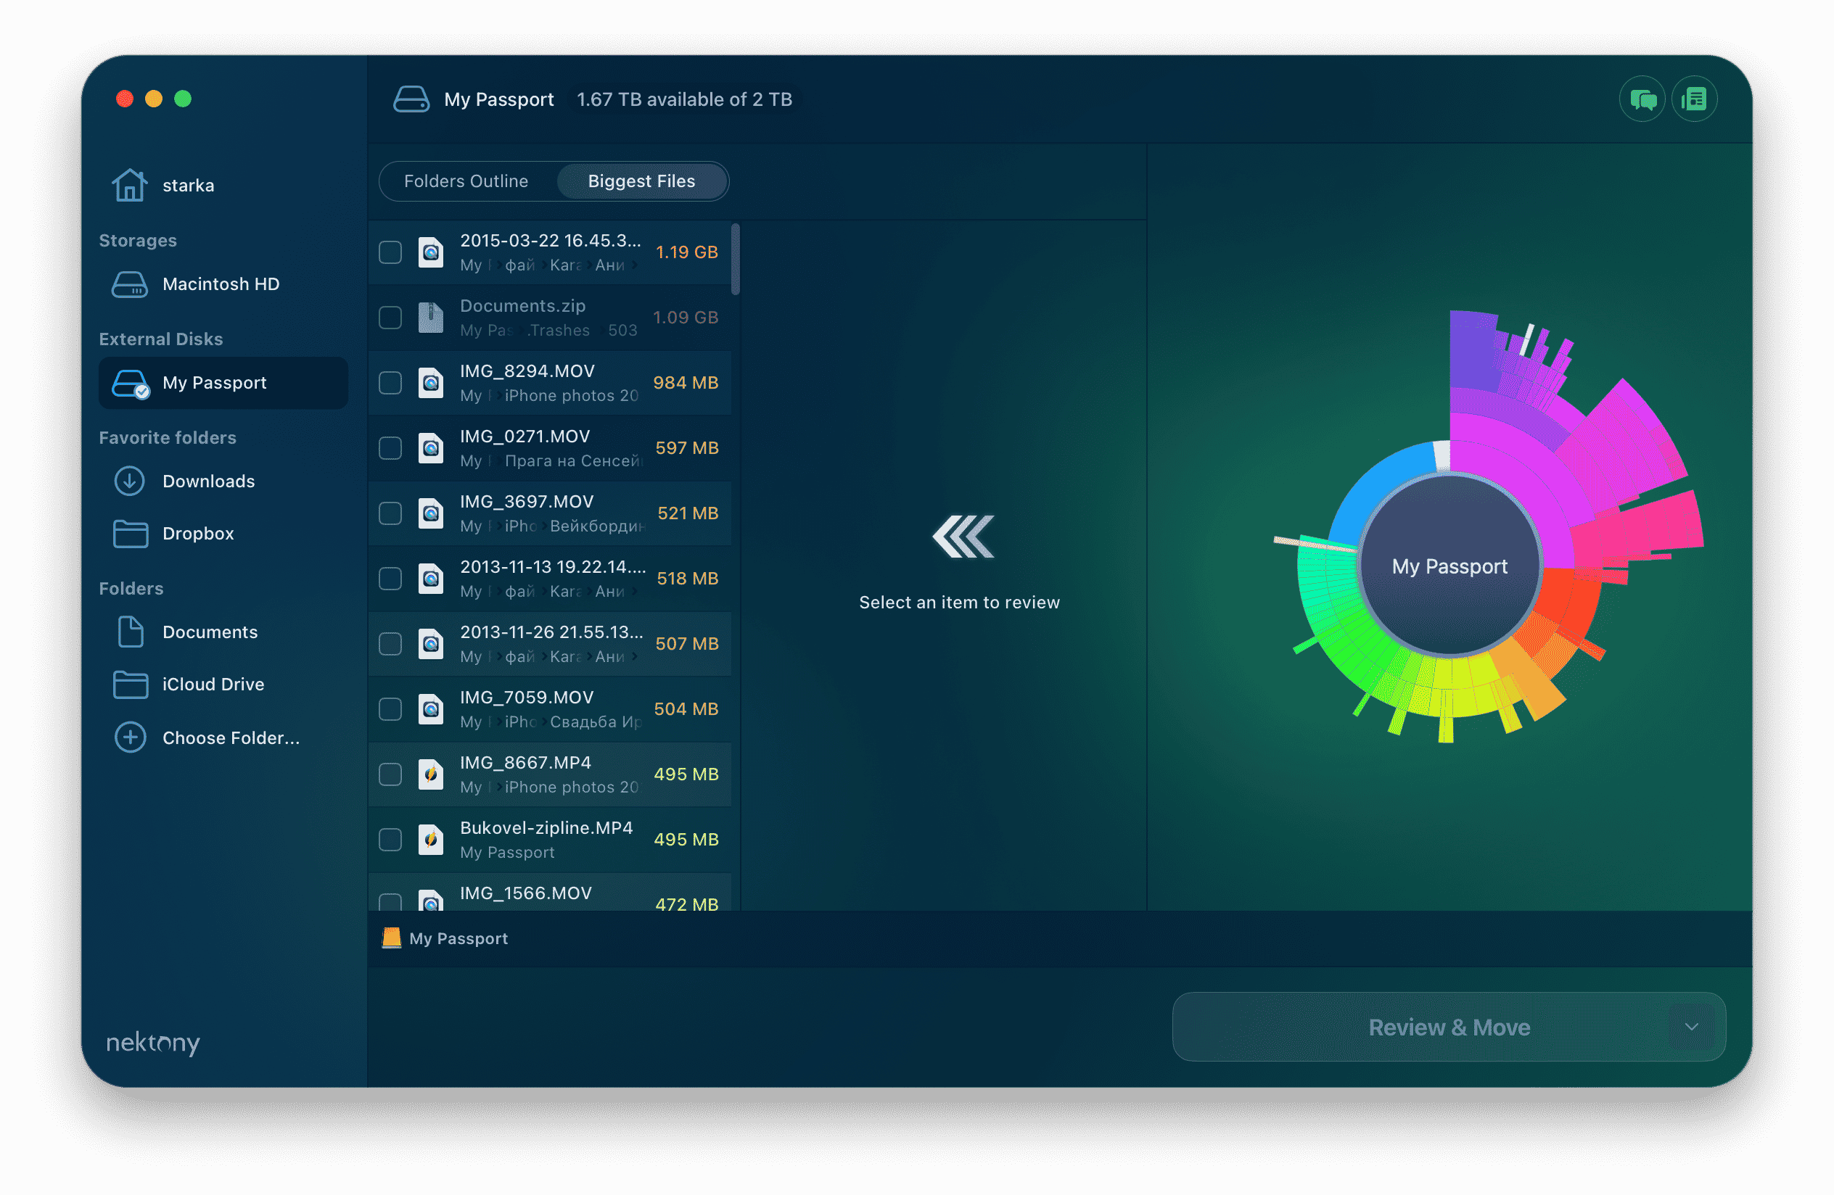Expand the Review & Move dropdown button

tap(1690, 1027)
